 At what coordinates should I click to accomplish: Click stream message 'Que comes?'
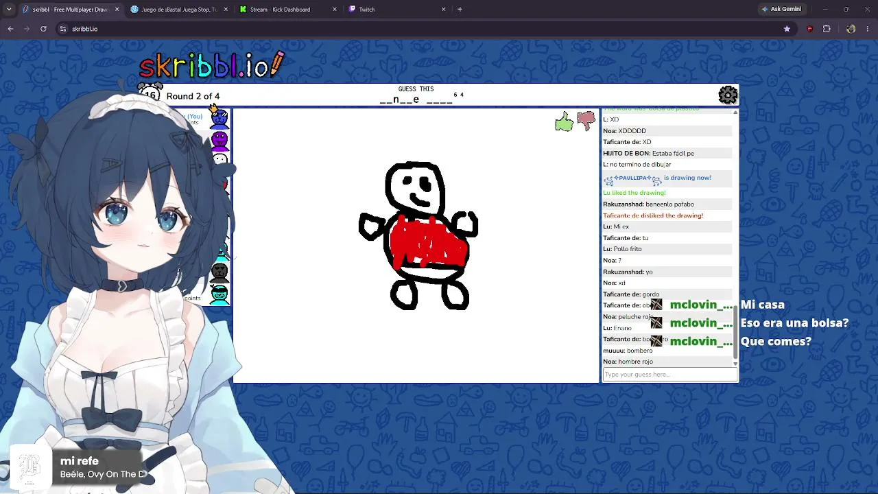[x=776, y=341]
